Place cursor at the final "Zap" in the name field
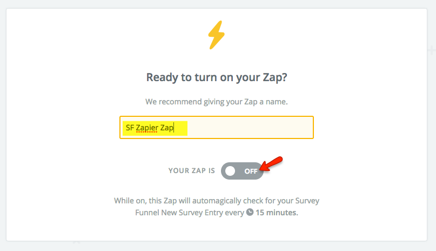436x251 pixels. tap(166, 128)
